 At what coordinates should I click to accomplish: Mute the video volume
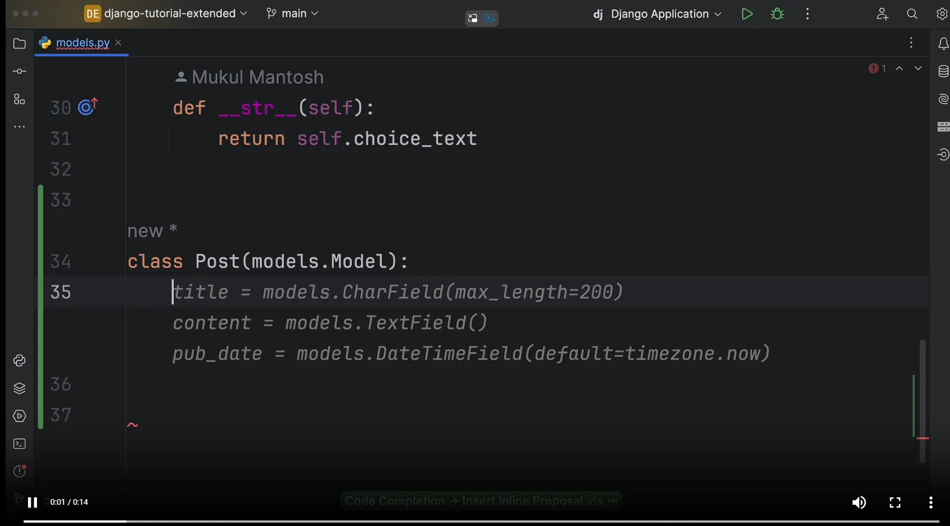point(859,502)
